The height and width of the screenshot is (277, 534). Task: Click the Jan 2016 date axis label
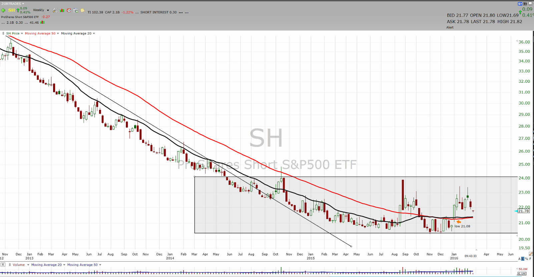pos(454,256)
